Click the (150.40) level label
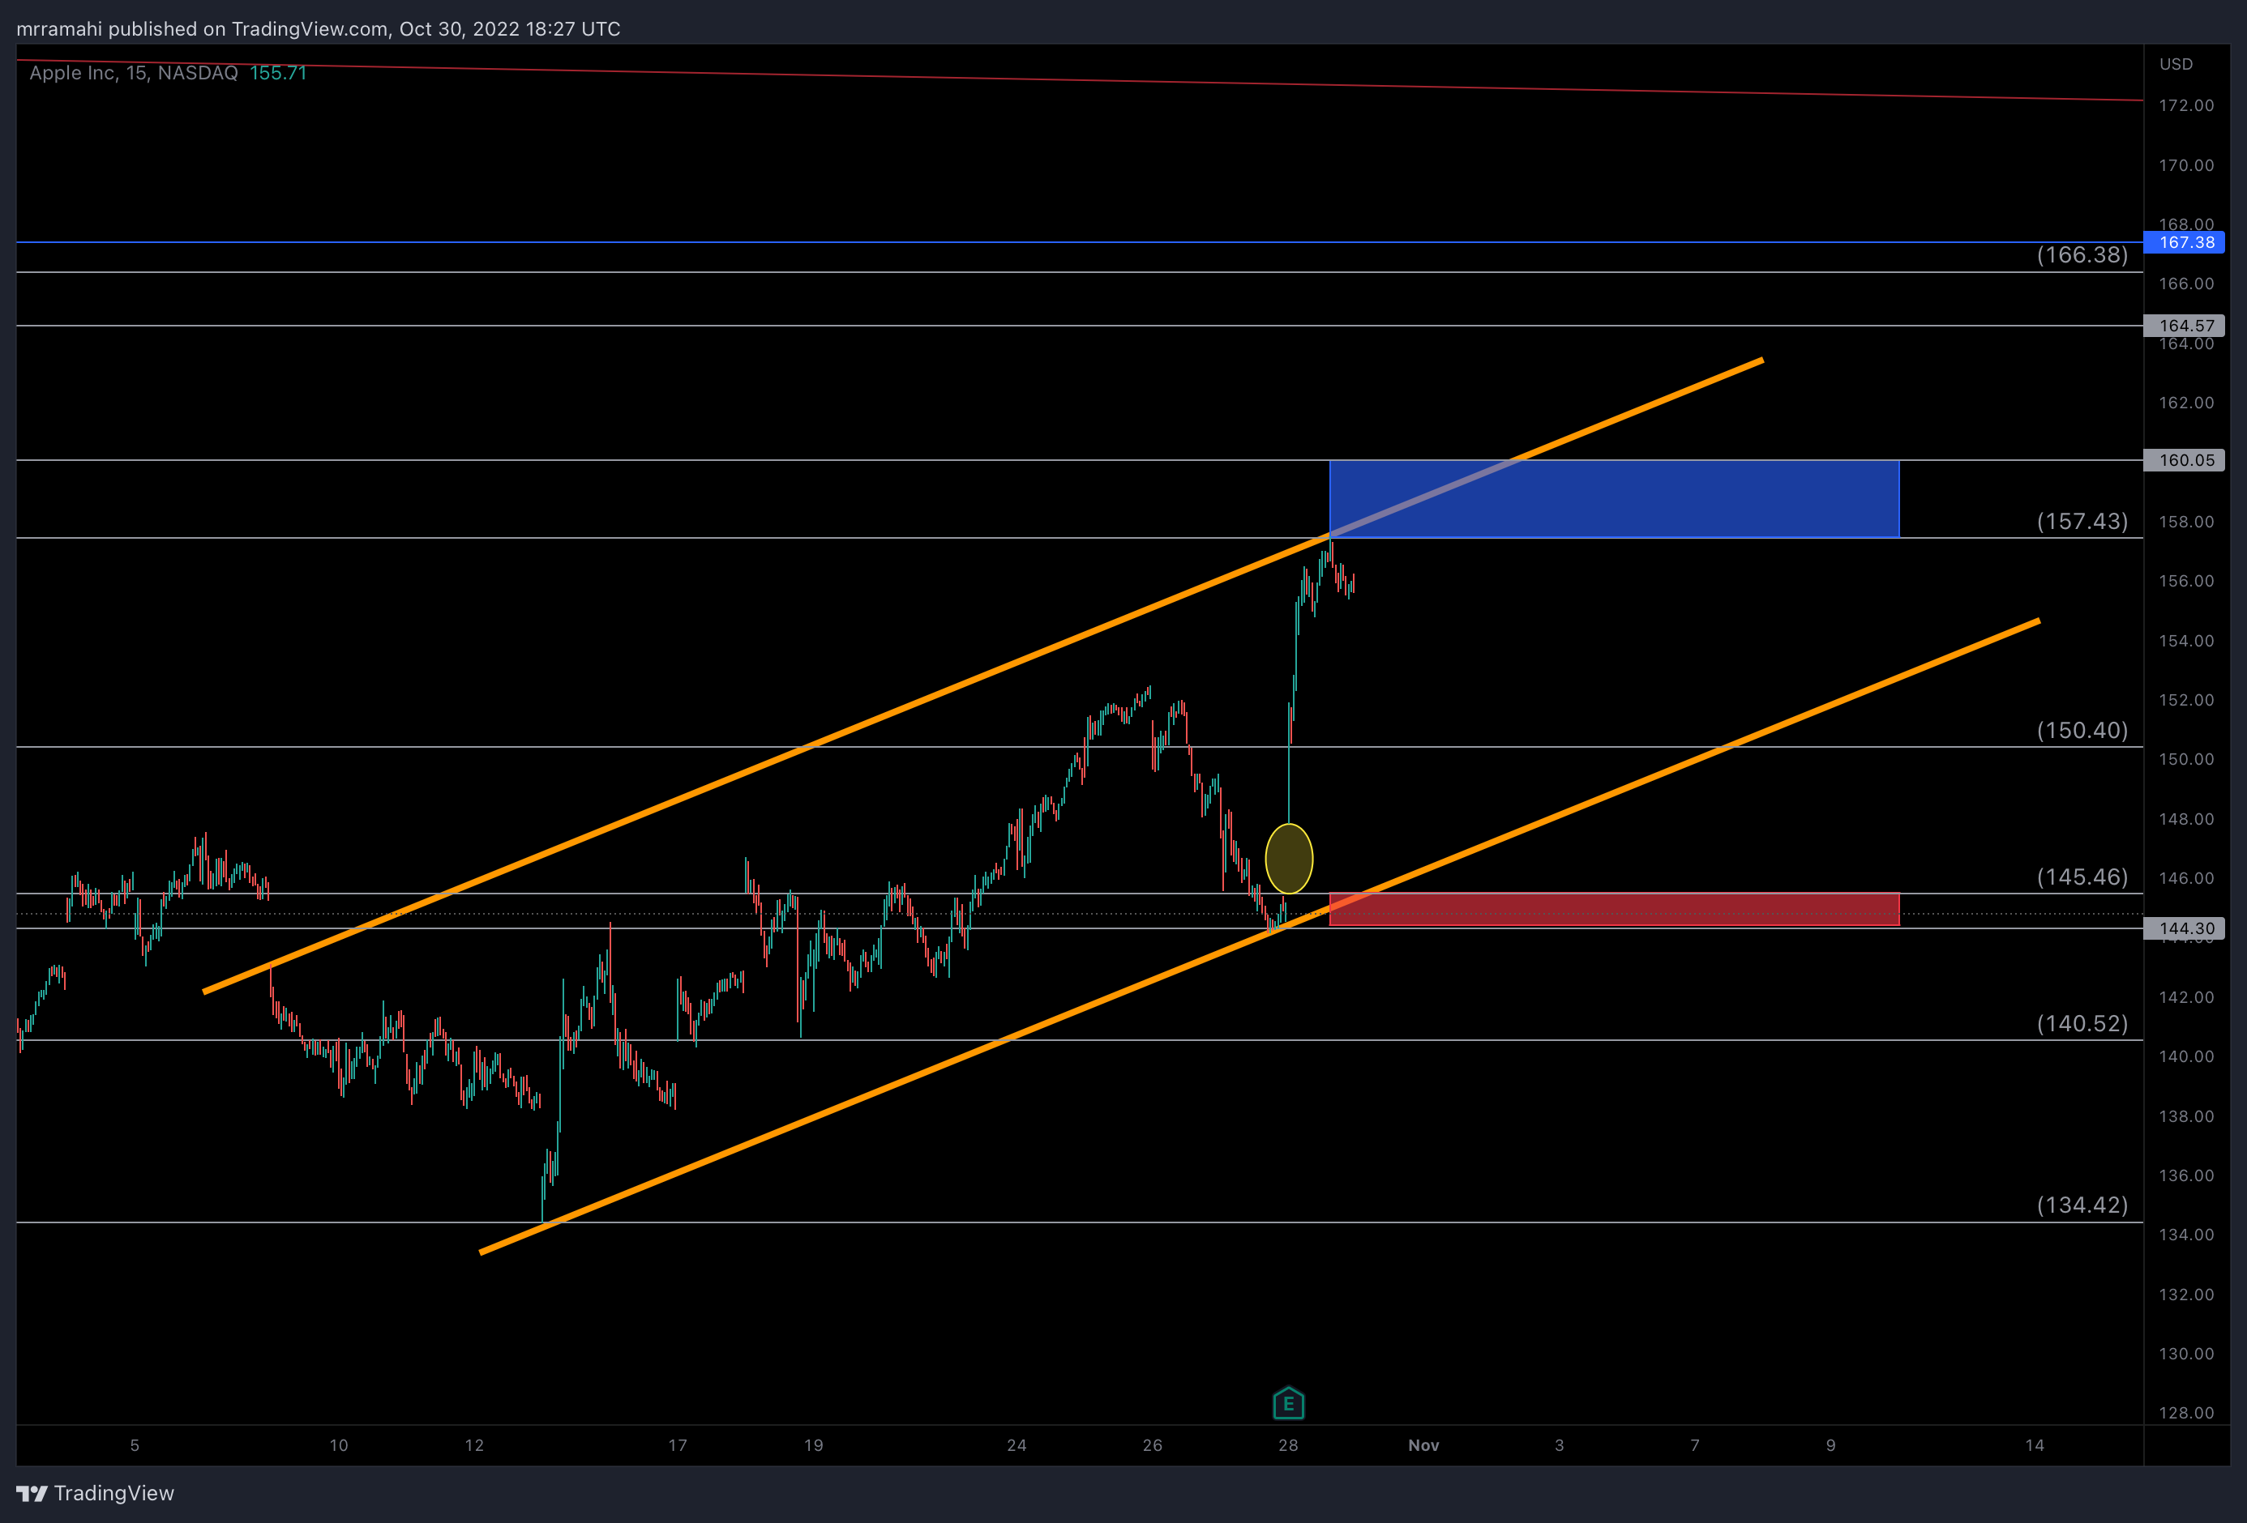The image size is (2247, 1523). click(x=2082, y=731)
